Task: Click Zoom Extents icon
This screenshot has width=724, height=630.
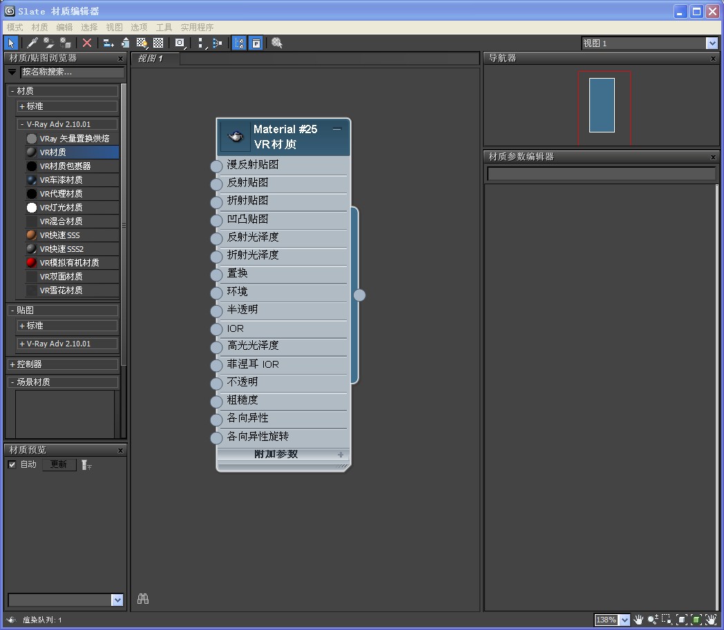Action: coord(682,620)
